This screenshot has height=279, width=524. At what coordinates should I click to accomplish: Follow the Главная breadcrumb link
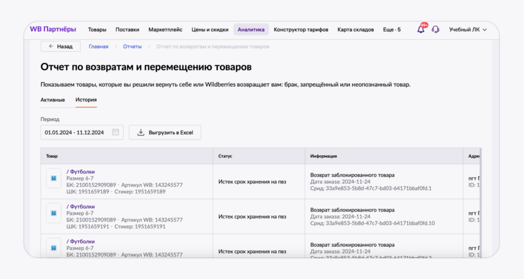98,47
